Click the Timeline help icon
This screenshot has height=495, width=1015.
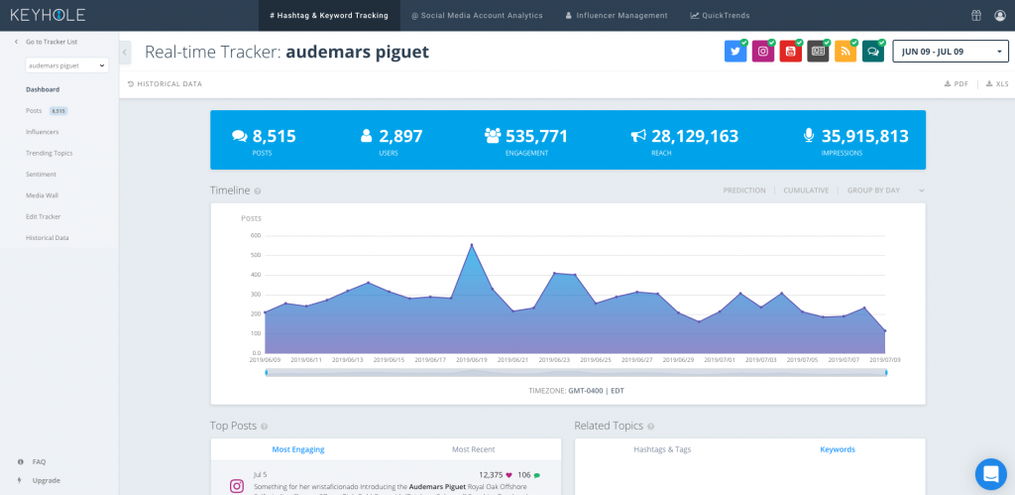(x=258, y=191)
